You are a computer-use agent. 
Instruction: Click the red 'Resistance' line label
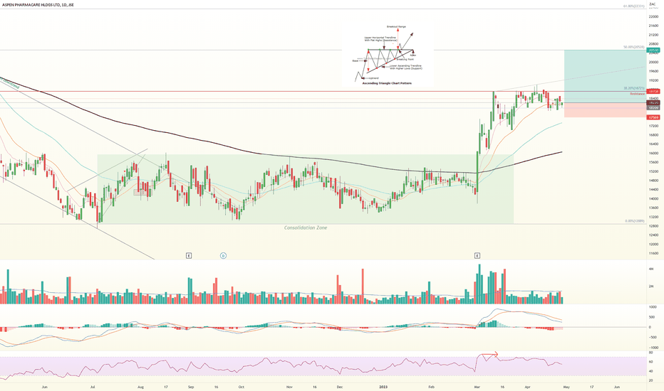click(638, 94)
